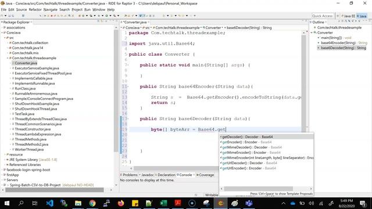The height and width of the screenshot is (209, 372).
Task: Maximize the editor area
Action: (x=306, y=21)
